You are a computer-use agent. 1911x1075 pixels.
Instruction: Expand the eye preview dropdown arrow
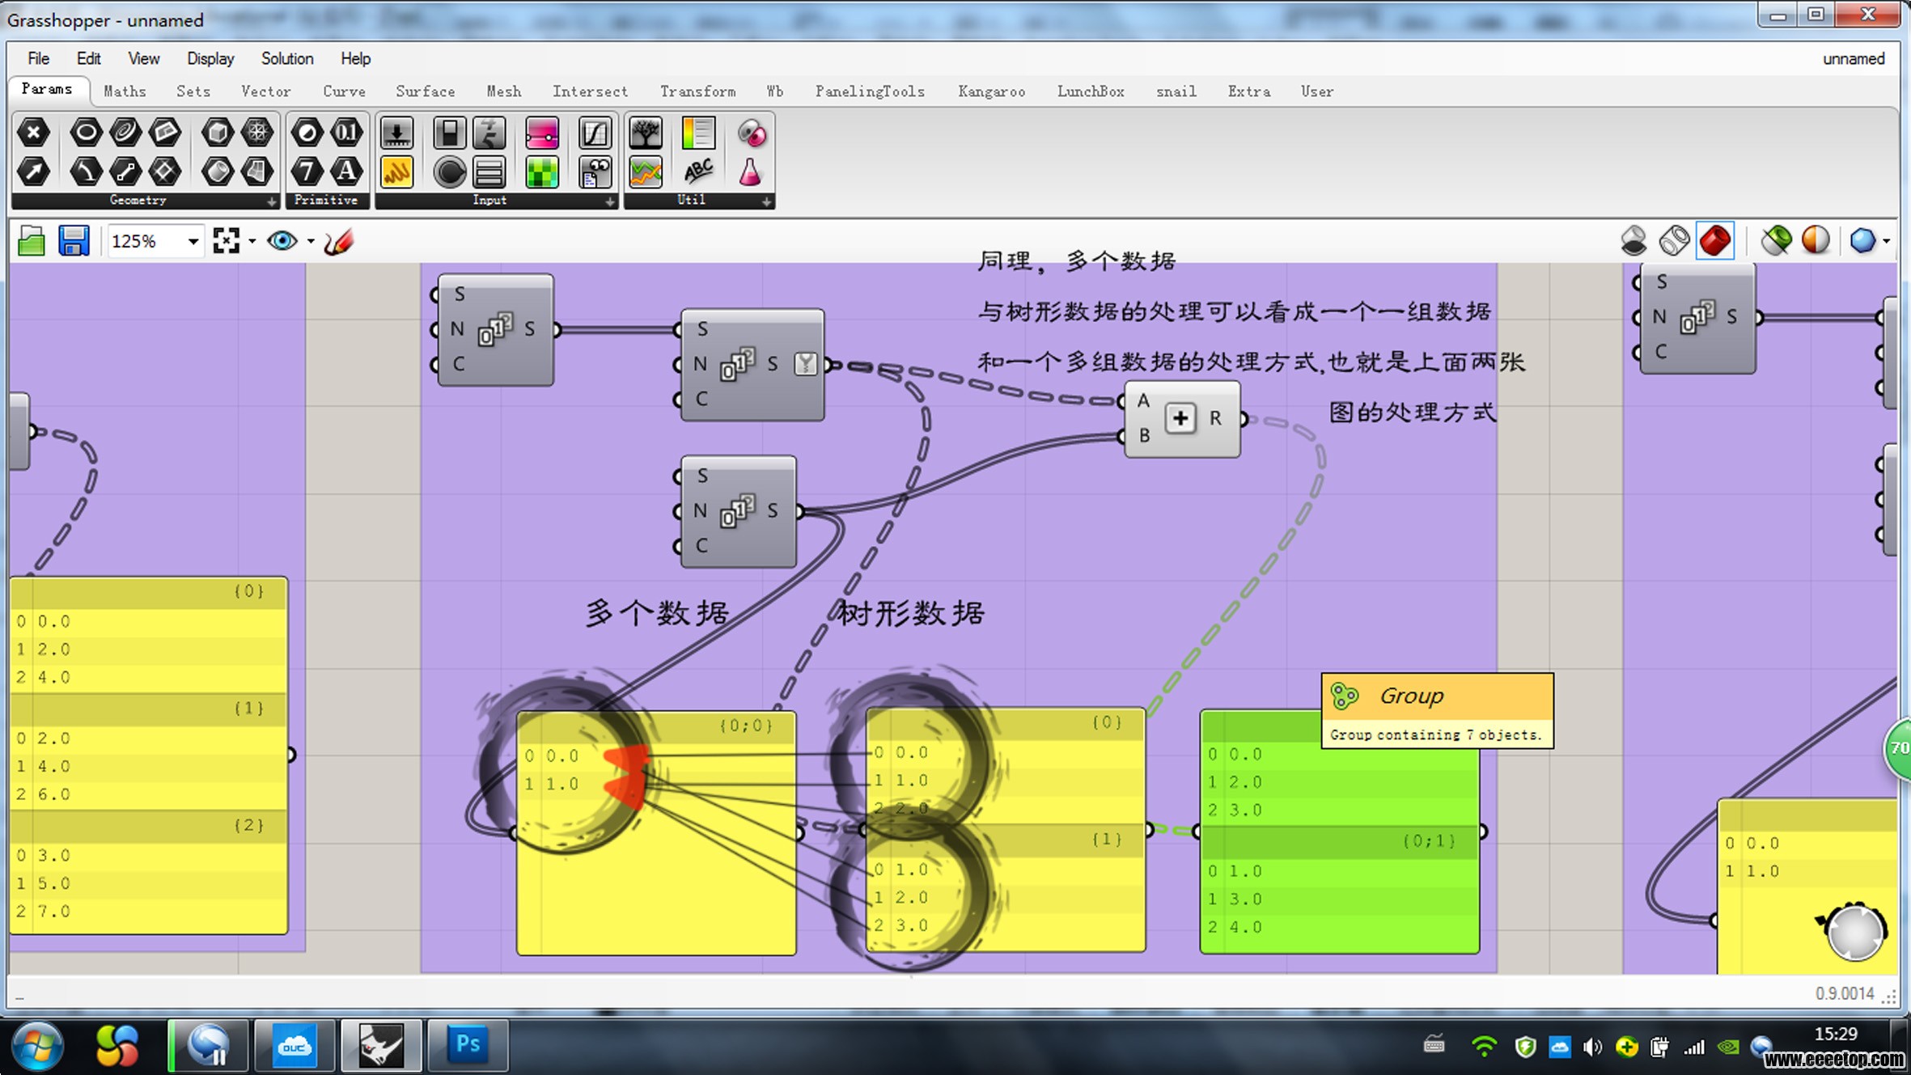pyautogui.click(x=311, y=242)
